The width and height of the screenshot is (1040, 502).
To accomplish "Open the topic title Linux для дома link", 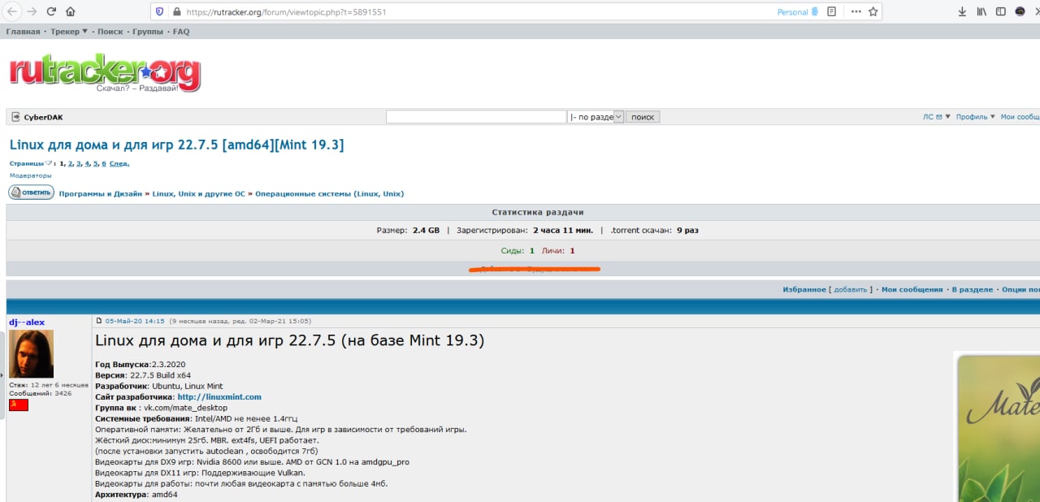I will click(176, 145).
